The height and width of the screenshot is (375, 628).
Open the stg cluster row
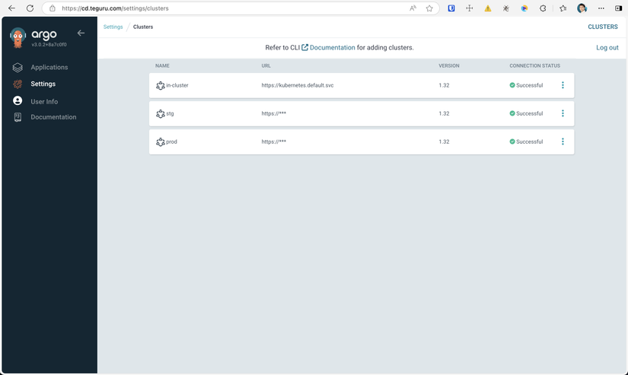[x=362, y=113]
